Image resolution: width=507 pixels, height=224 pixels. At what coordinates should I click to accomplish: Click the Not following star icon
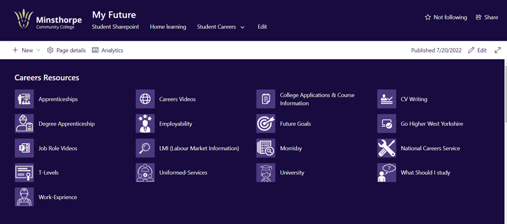[x=428, y=17]
